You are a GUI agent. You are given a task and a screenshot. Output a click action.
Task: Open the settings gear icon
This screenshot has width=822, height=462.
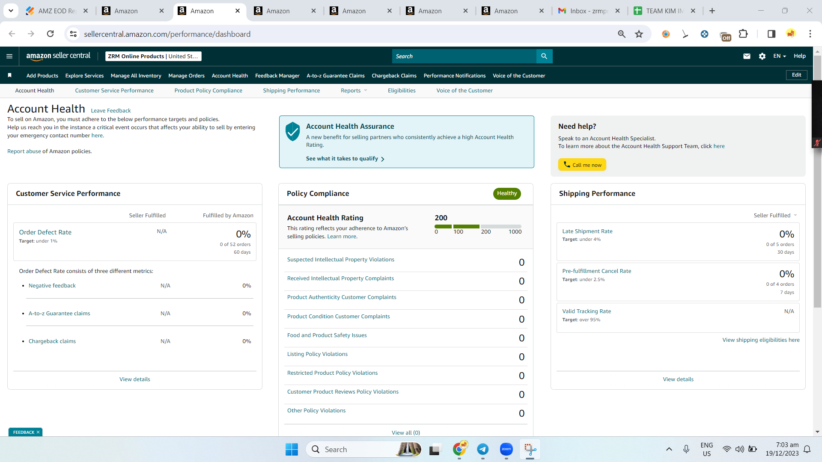tap(762, 56)
